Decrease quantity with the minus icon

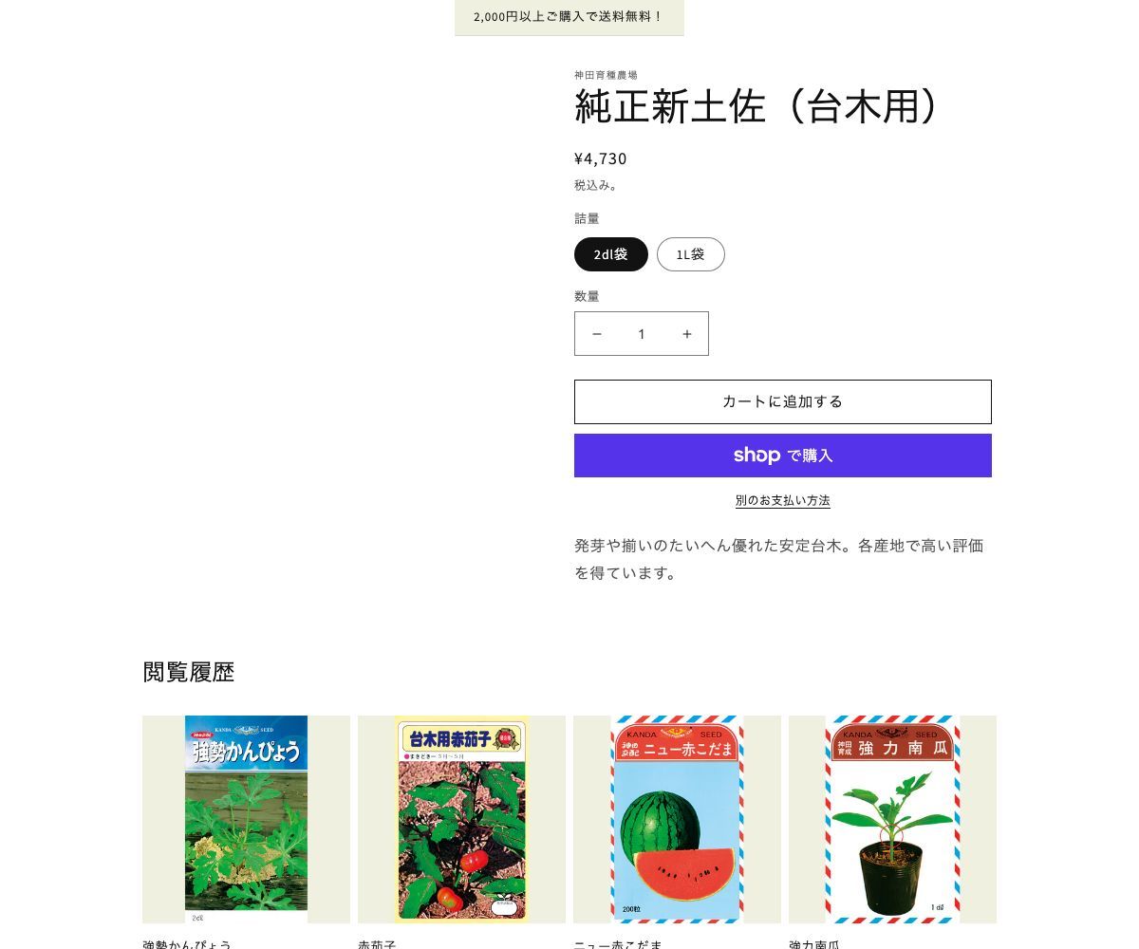point(597,334)
